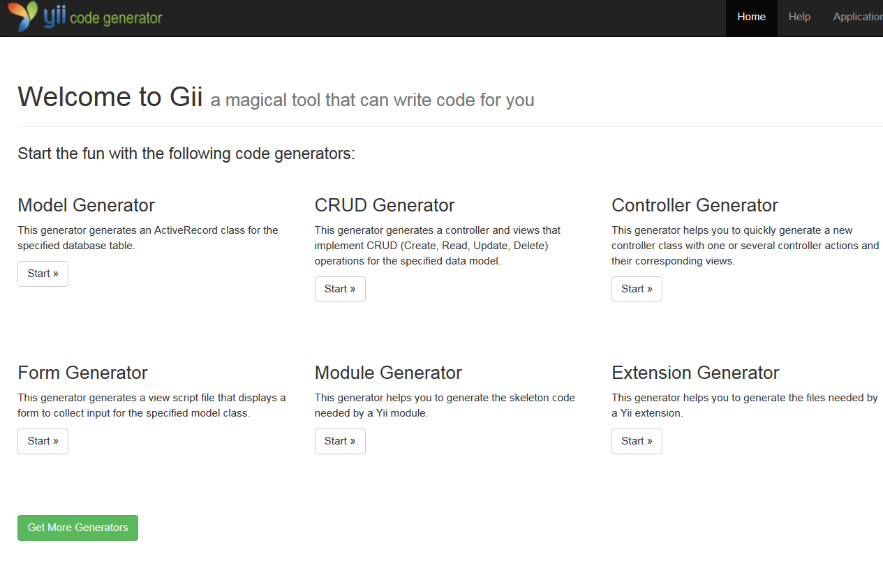The image size is (883, 575).
Task: Start the Form Generator
Action: click(x=43, y=441)
